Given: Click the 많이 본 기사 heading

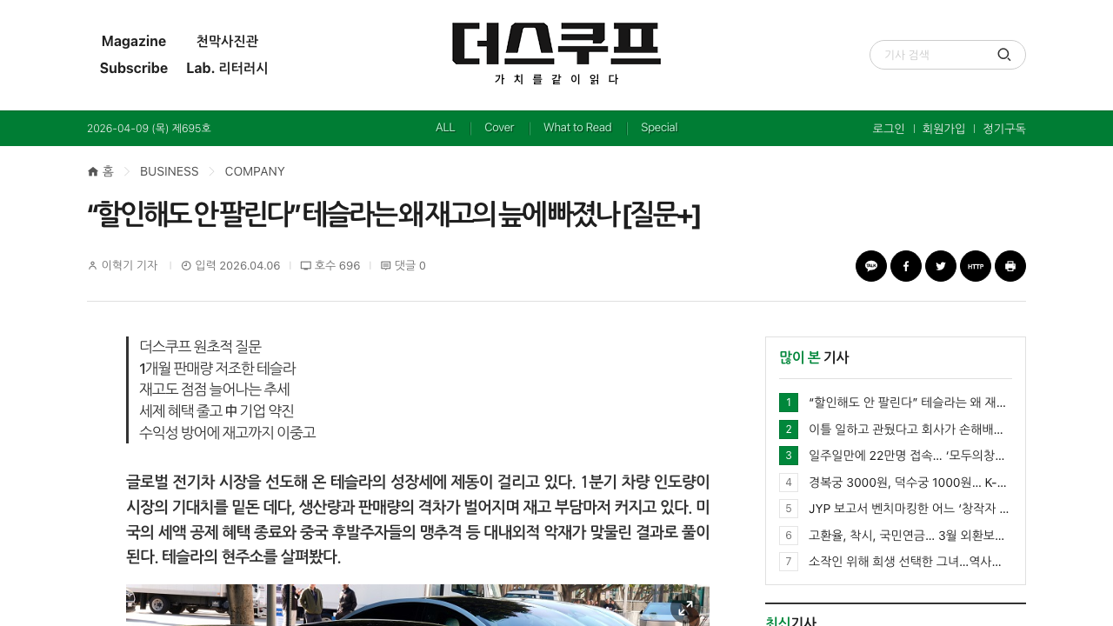Looking at the screenshot, I should (814, 356).
